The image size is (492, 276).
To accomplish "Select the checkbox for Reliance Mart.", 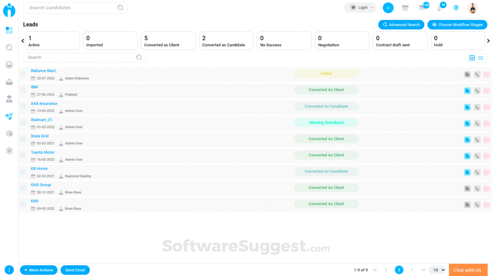I will tap(23, 74).
